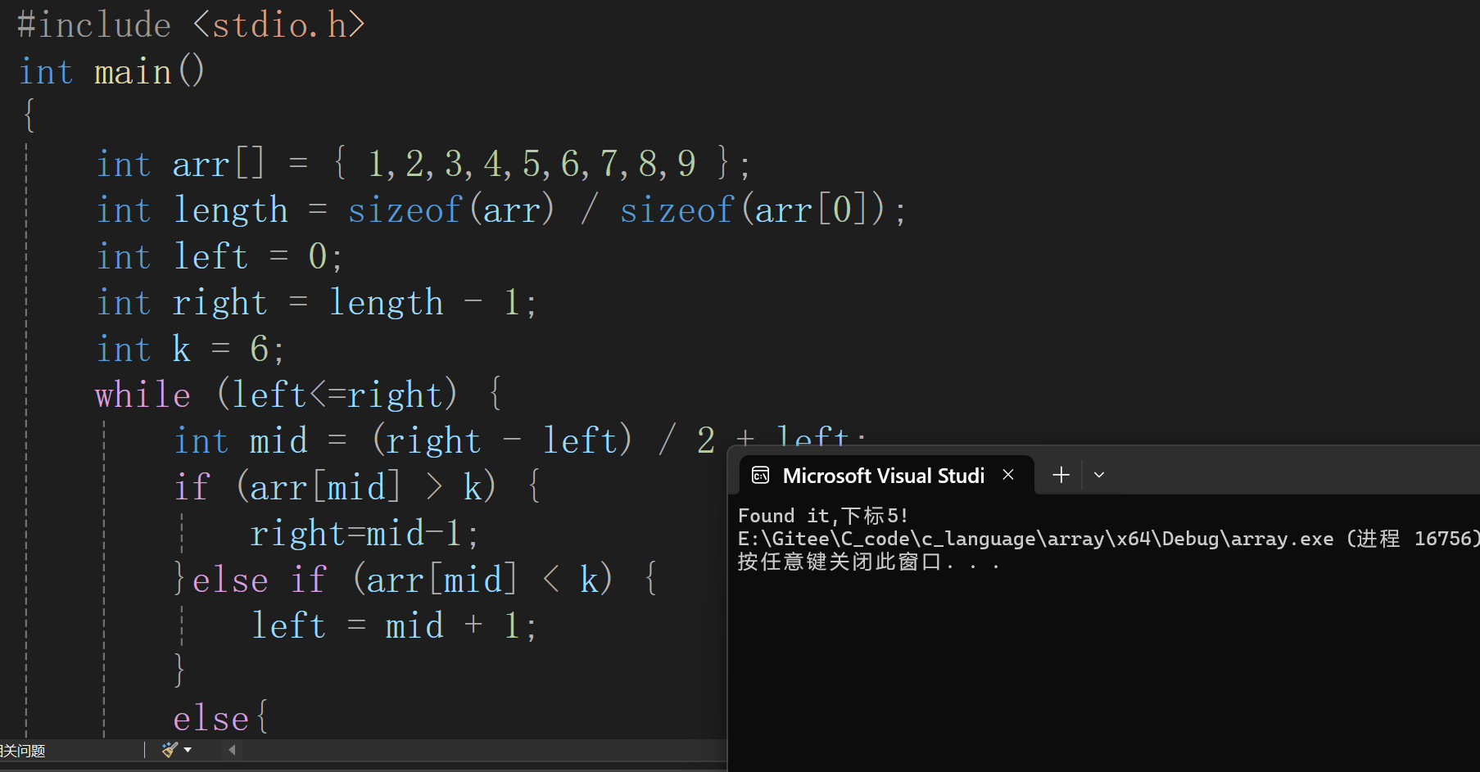Viewport: 1480px width, 772px height.
Task: Click the 'left = mid + 1;' statement
Action: 394,626
